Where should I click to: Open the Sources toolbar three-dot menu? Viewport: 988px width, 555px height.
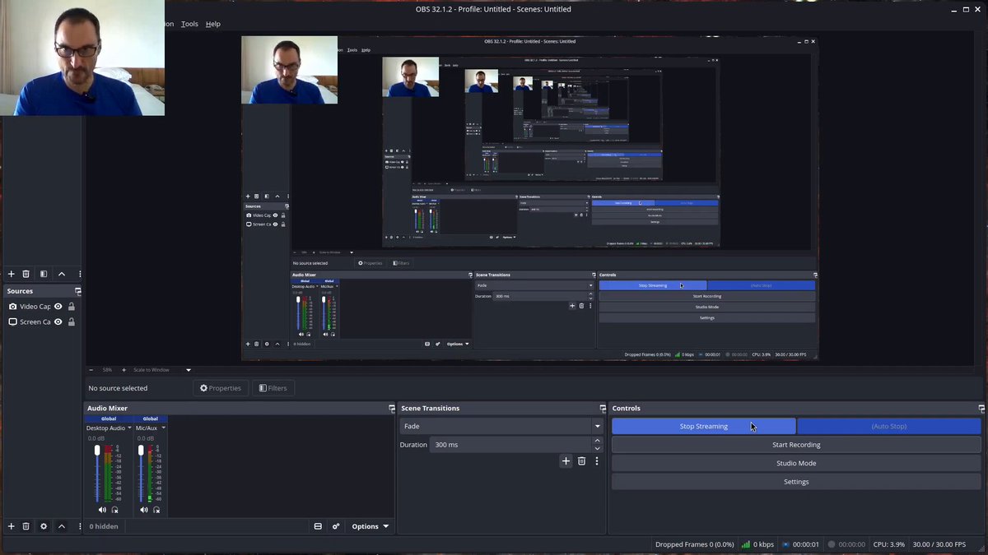pos(79,526)
